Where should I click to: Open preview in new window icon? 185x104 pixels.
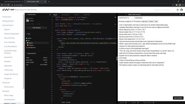click(183, 14)
